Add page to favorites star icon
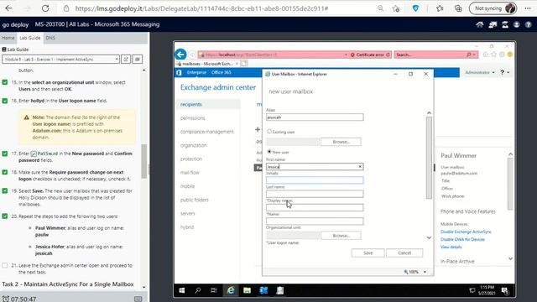 [x=396, y=8]
